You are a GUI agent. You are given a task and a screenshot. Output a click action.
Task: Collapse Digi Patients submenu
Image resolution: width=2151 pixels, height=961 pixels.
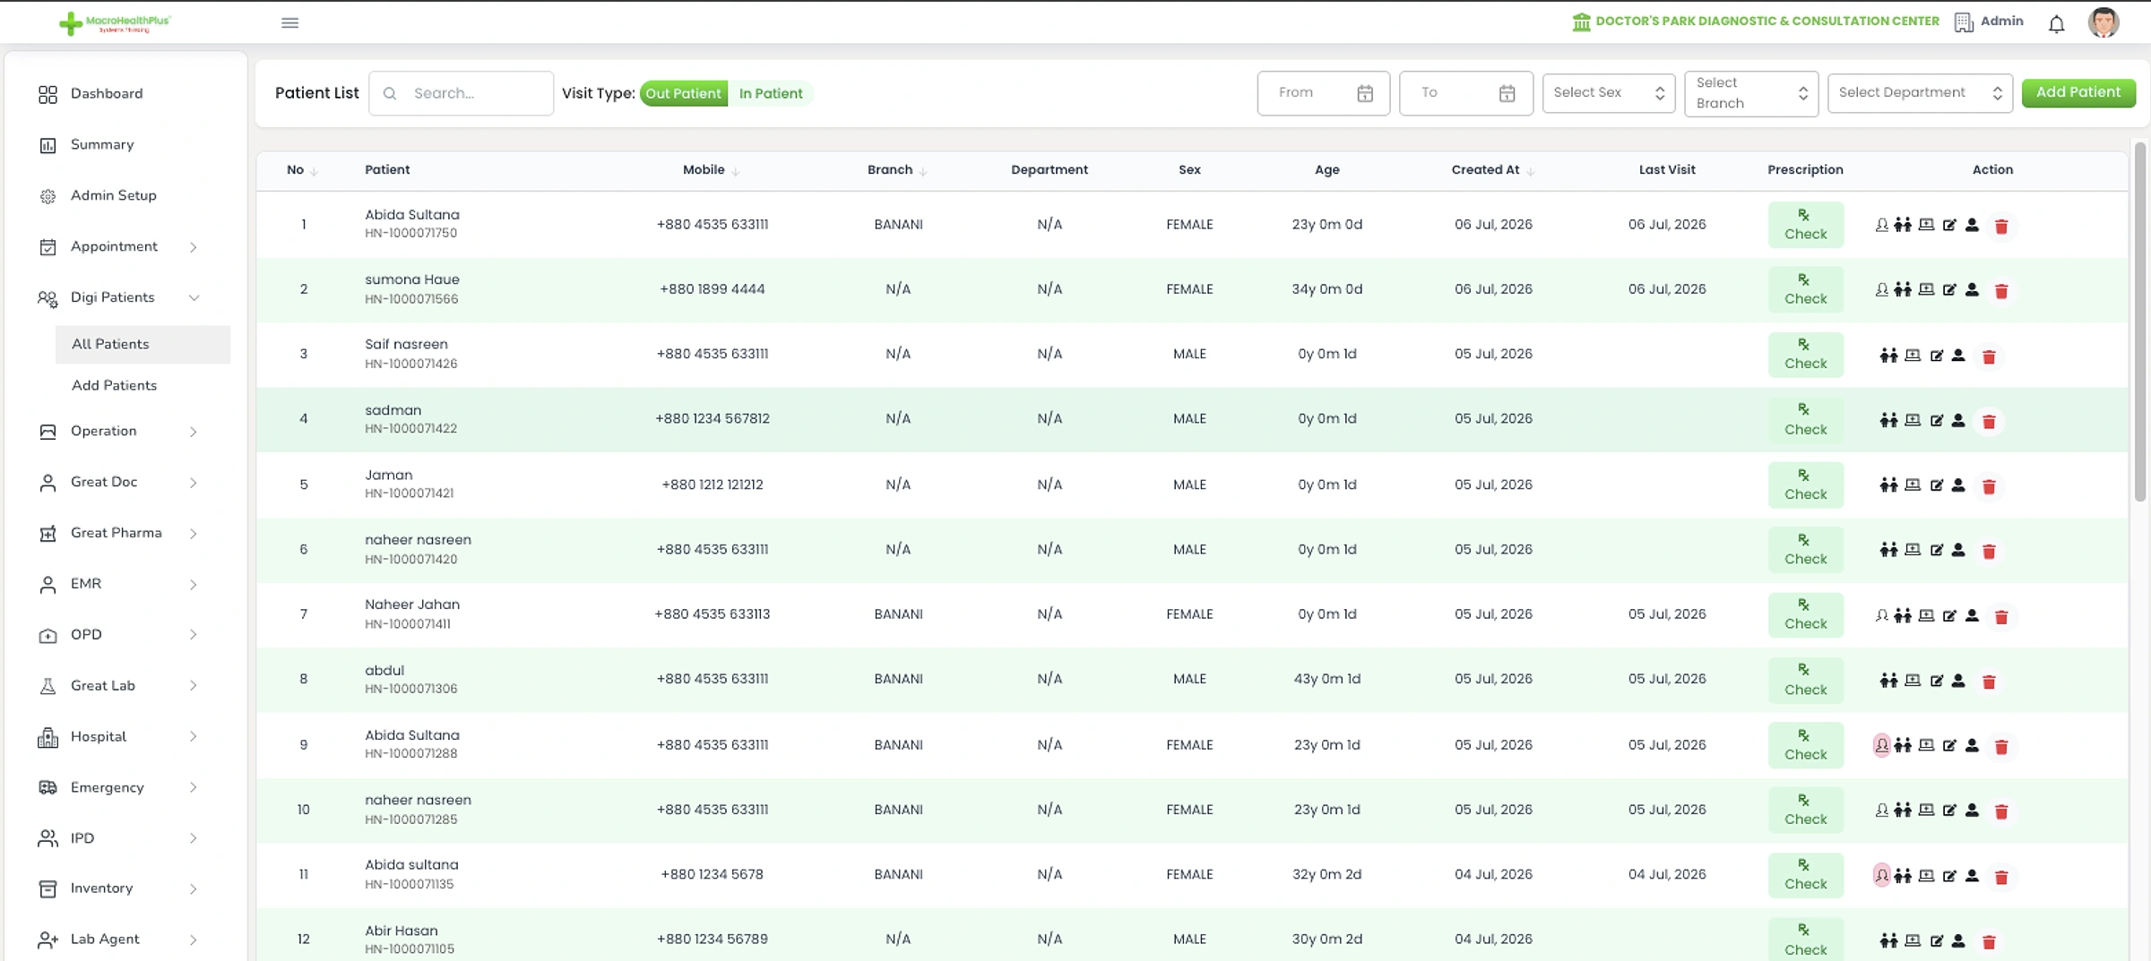click(193, 297)
